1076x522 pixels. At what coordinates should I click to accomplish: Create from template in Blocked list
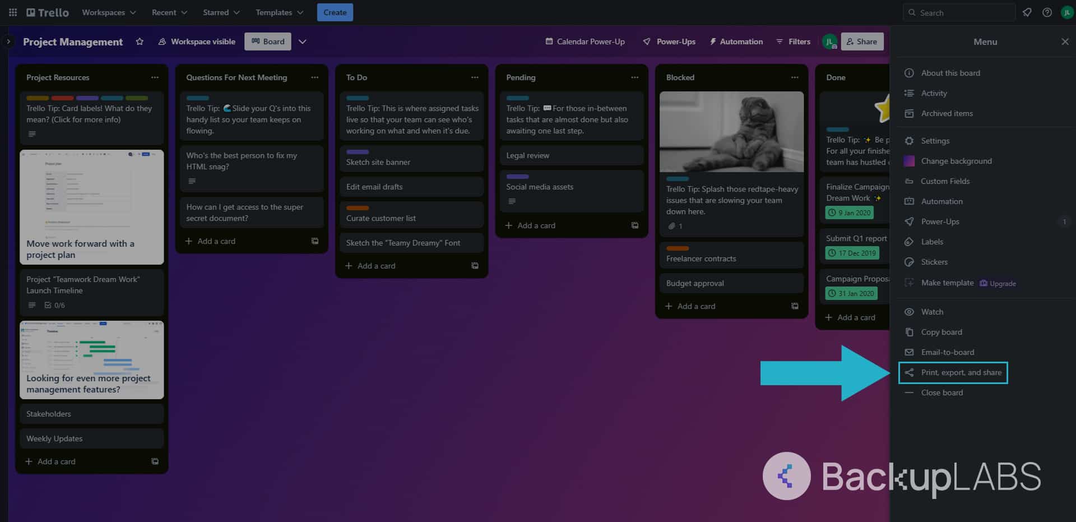pyautogui.click(x=795, y=306)
